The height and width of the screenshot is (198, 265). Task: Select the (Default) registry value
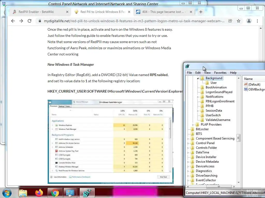(254, 85)
